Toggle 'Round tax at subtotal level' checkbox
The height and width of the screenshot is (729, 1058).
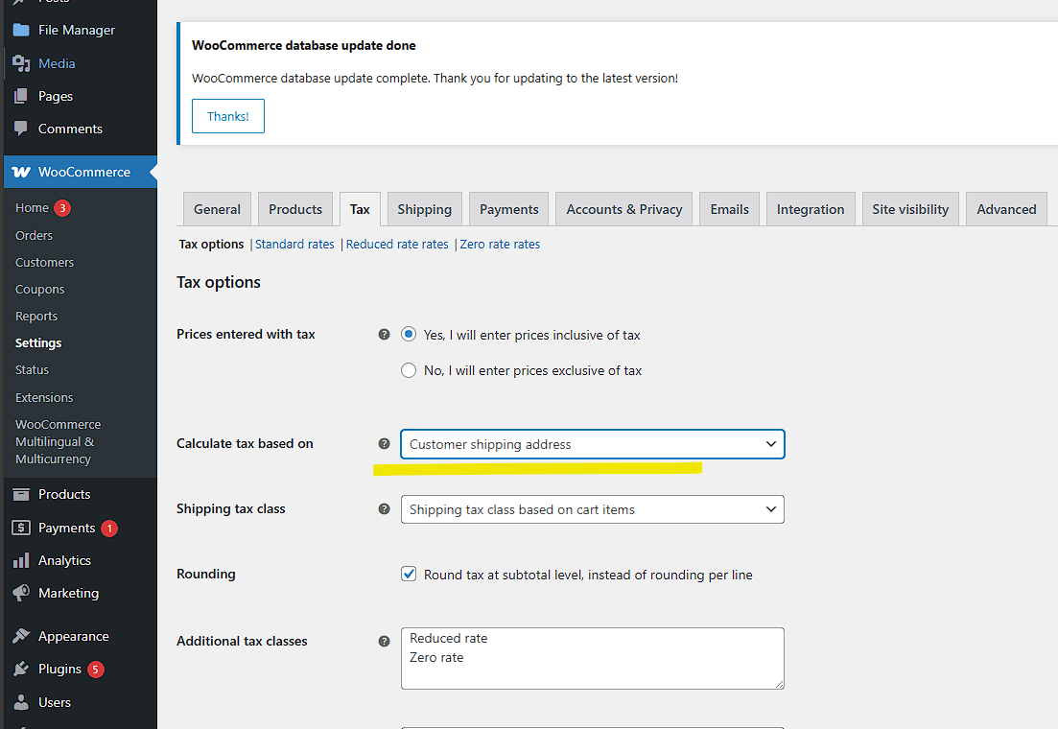(409, 574)
